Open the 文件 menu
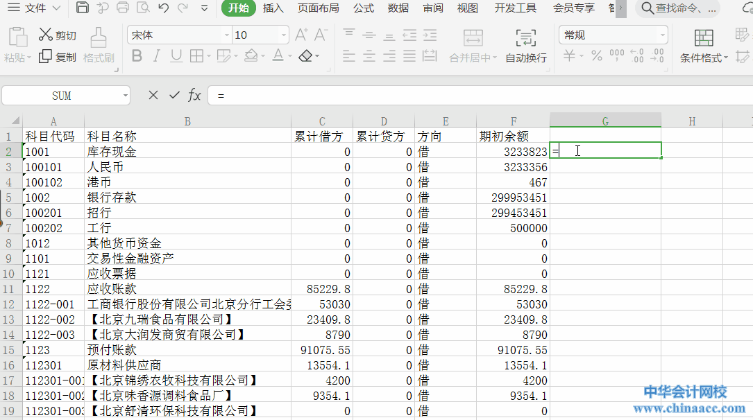This screenshot has width=753, height=420. click(x=35, y=8)
